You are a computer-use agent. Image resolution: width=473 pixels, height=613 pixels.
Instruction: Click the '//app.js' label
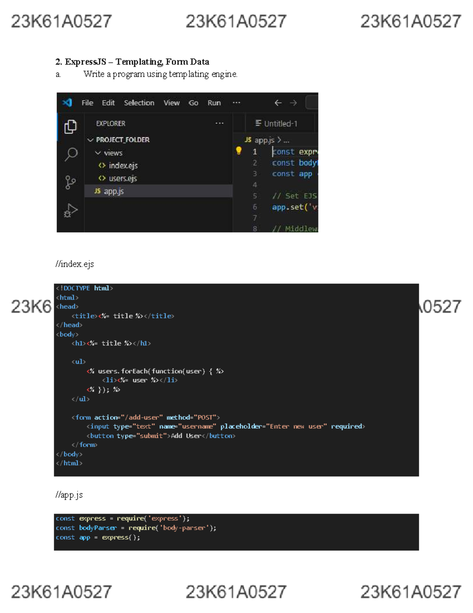pyautogui.click(x=69, y=495)
